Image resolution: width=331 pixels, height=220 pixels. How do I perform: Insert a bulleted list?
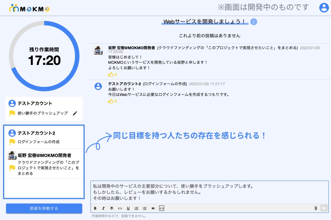click(145, 208)
